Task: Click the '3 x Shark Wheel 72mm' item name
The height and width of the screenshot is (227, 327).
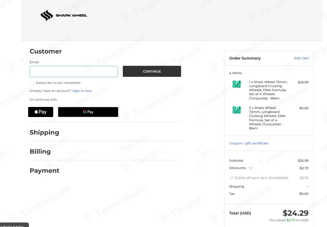Action: 267,118
